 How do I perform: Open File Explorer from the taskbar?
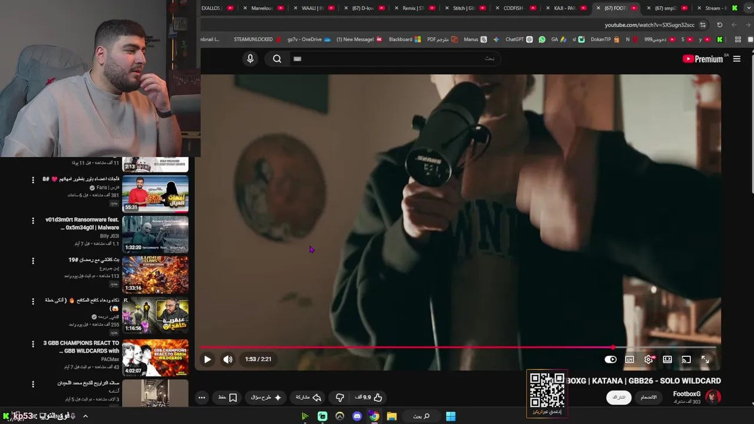pyautogui.click(x=392, y=416)
